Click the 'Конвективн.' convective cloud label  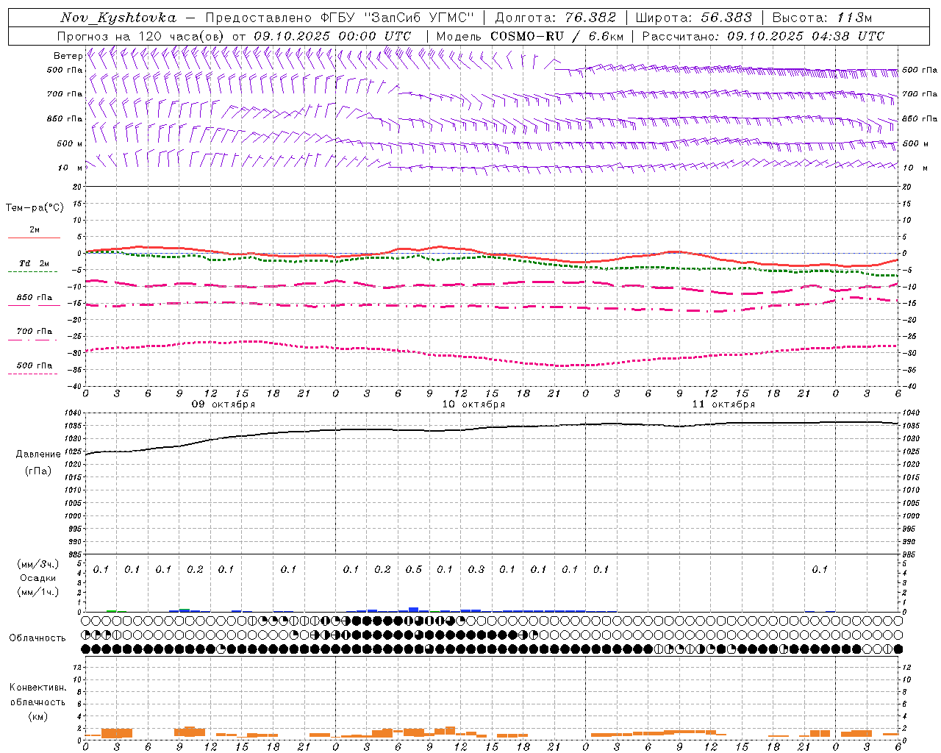pyautogui.click(x=37, y=688)
